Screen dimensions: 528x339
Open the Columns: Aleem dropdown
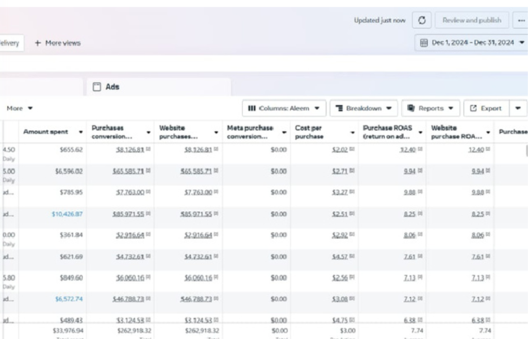pyautogui.click(x=284, y=108)
